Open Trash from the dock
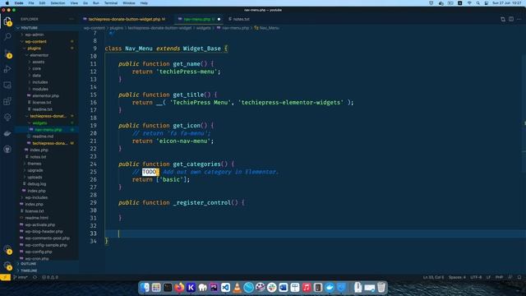The width and height of the screenshot is (526, 296). pyautogui.click(x=381, y=288)
